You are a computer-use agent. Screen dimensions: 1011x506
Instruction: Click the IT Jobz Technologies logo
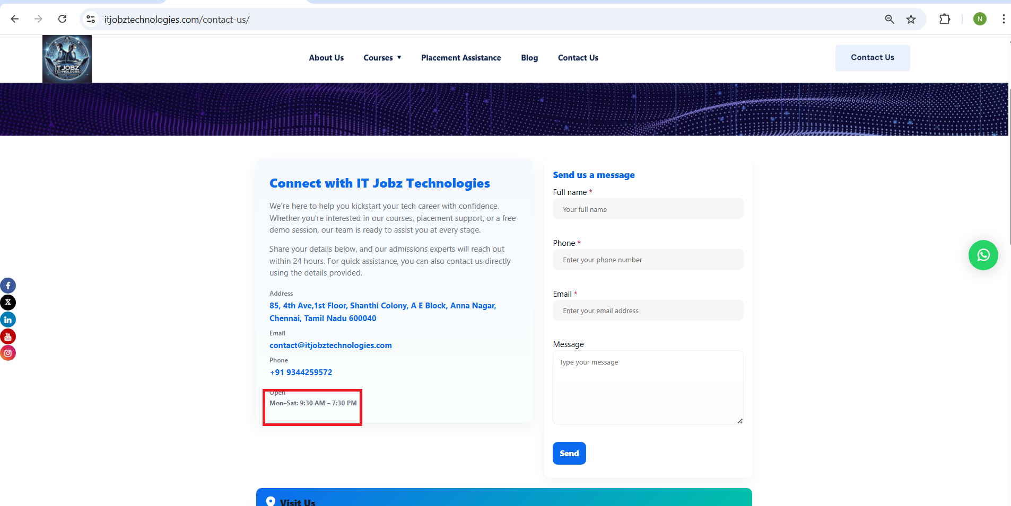pos(67,59)
